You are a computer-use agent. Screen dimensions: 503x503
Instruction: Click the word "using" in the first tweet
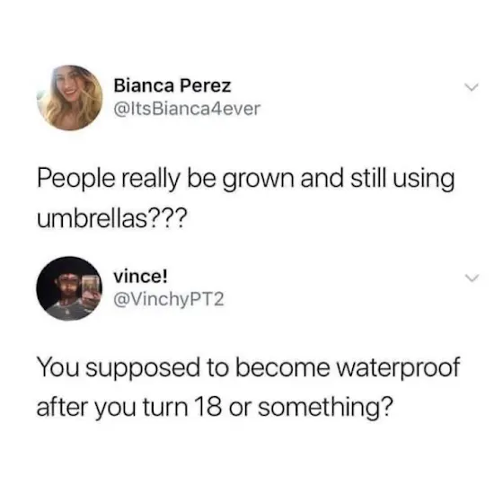[x=424, y=181]
